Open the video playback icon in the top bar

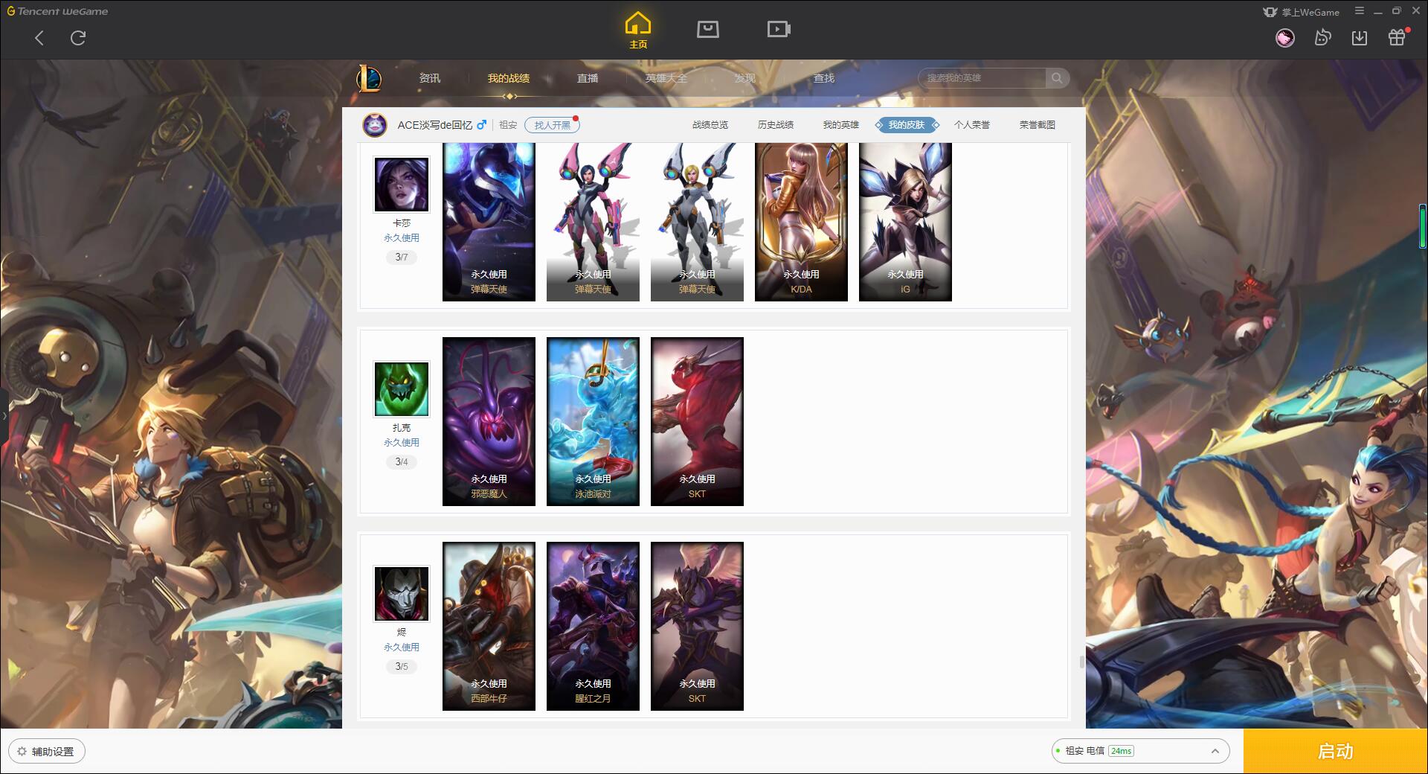pos(779,30)
